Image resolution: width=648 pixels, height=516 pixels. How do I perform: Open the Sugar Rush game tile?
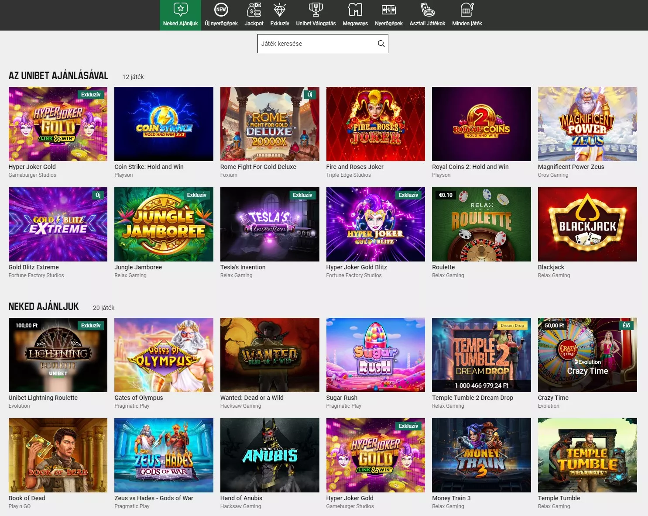tap(375, 354)
